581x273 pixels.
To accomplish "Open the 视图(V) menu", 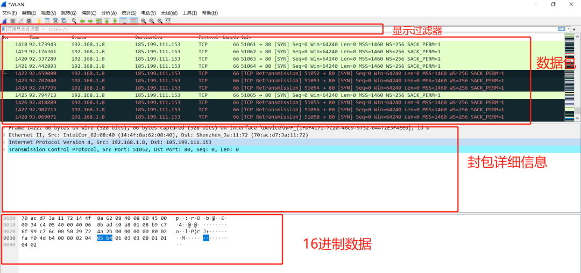I will click(x=48, y=13).
